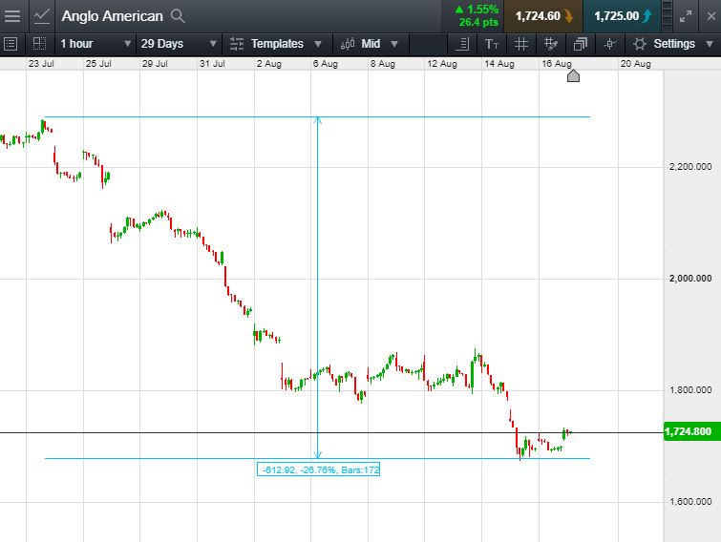
Task: Toggle chart gridlines with hash icon
Action: (x=521, y=44)
